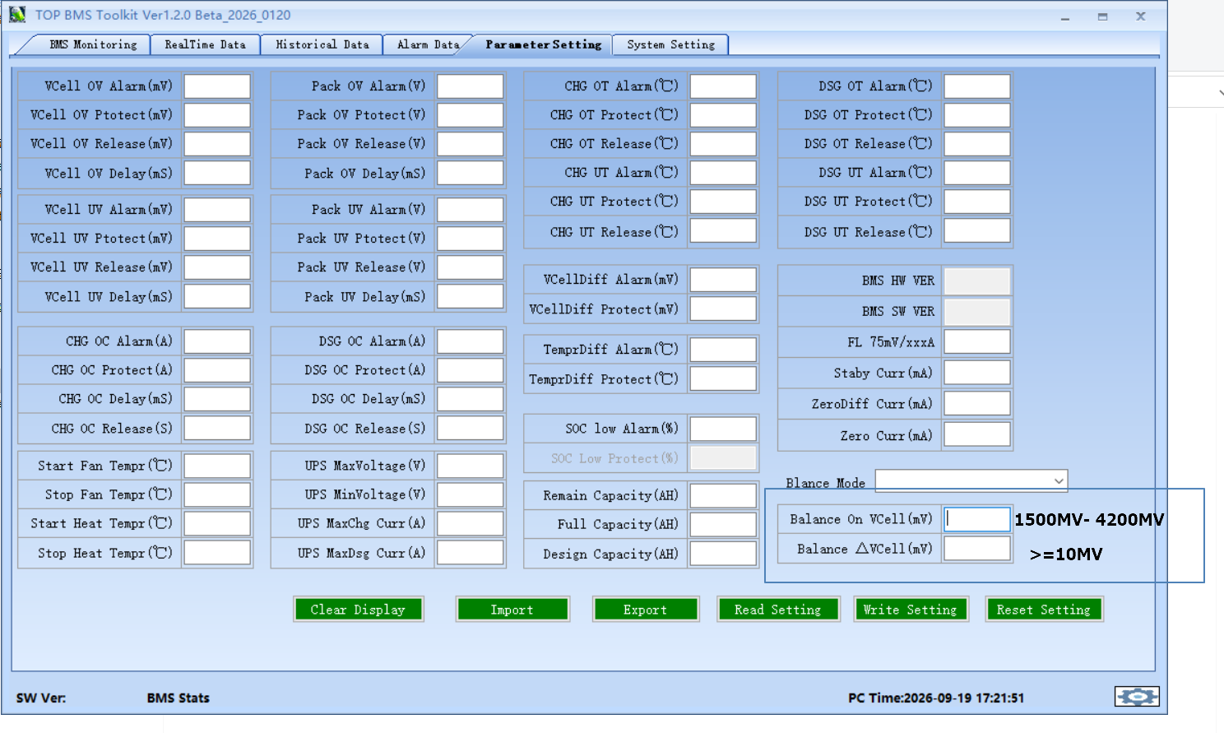Image resolution: width=1224 pixels, height=733 pixels.
Task: Select the Staby Curr(mA) field
Action: (x=977, y=373)
